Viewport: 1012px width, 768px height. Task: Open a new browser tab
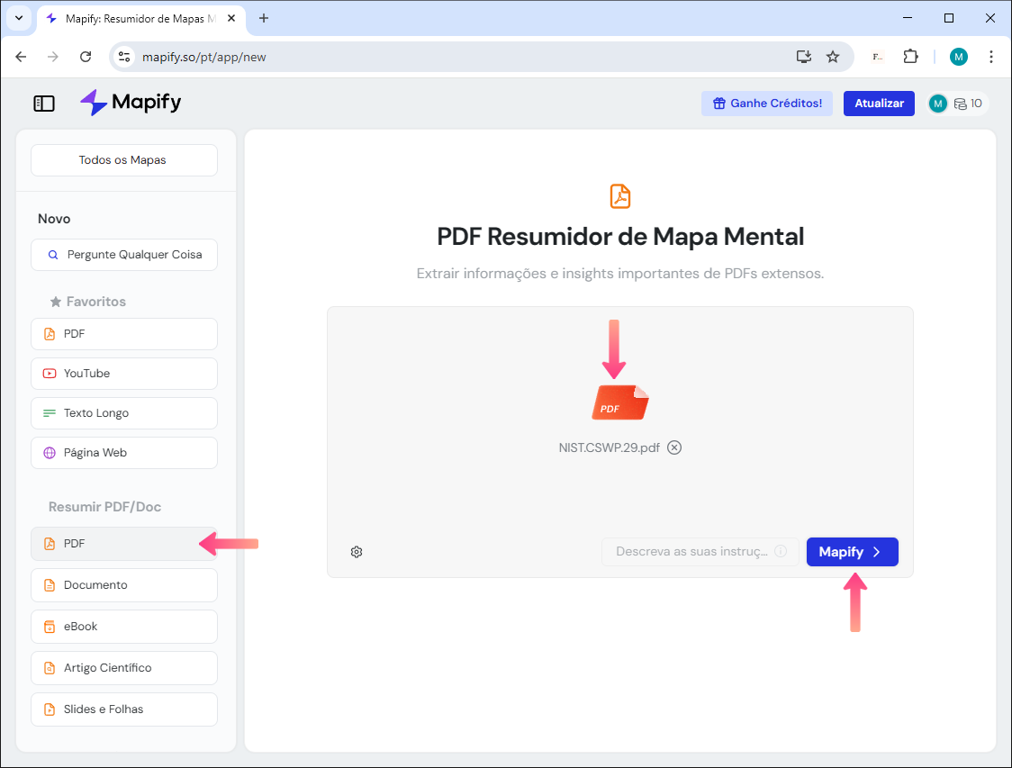(263, 18)
